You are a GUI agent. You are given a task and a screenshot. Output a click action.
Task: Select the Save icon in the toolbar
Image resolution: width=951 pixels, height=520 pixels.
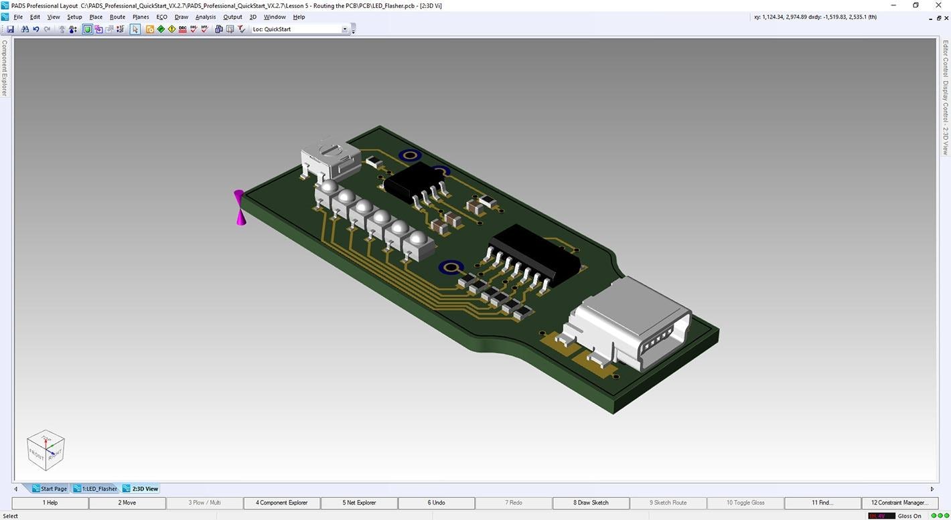11,29
